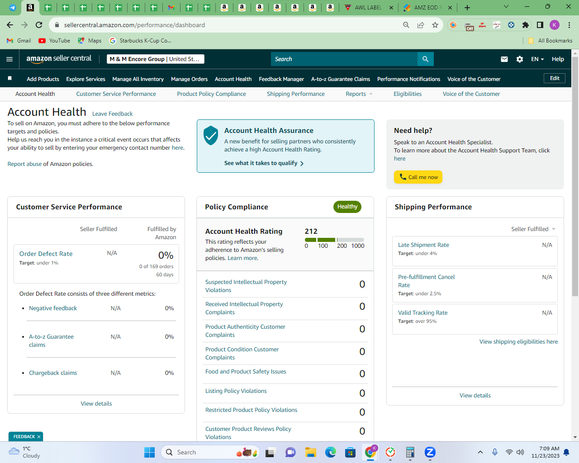
Task: Click the yellow Call me now button
Action: 418,177
